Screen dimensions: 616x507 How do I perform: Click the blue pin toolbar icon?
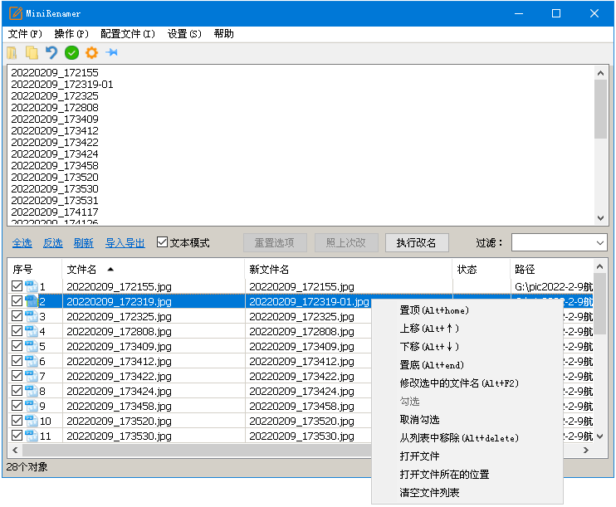pyautogui.click(x=111, y=53)
